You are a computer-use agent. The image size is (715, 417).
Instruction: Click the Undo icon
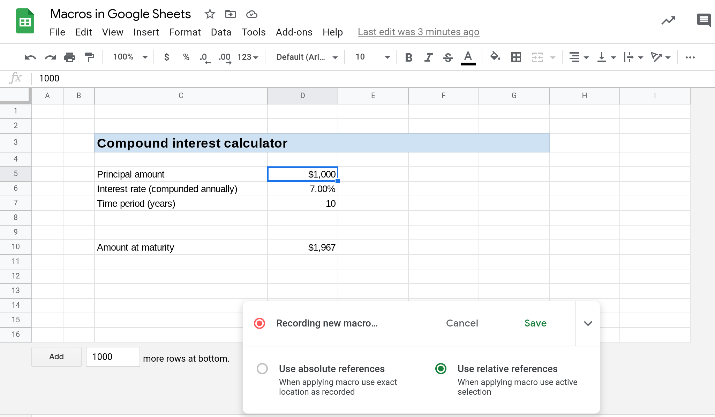point(30,57)
